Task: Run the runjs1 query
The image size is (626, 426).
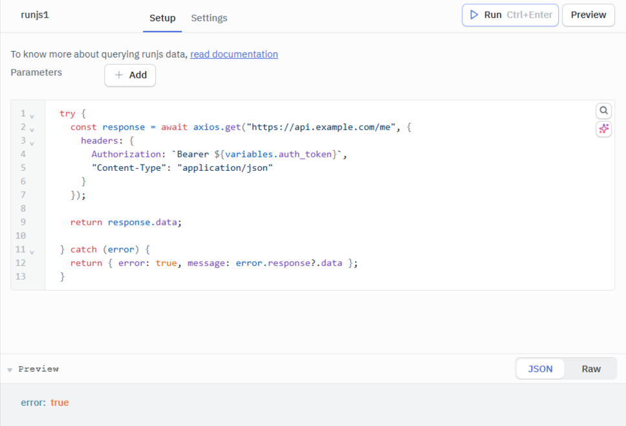Action: pyautogui.click(x=510, y=14)
